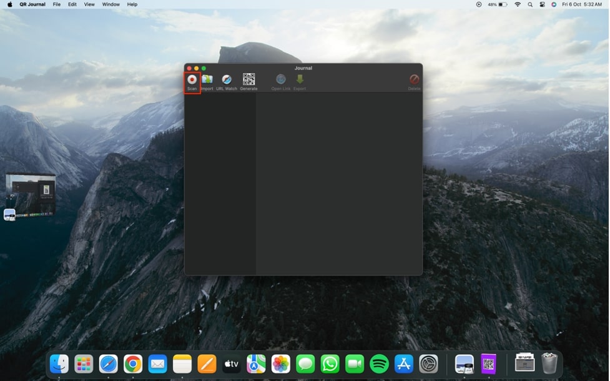Open the File menu

(x=57, y=4)
